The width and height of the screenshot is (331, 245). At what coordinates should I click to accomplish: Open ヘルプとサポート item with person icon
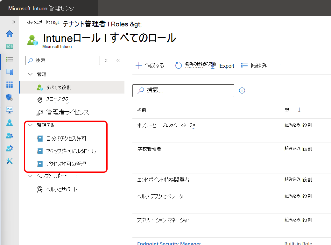tap(62, 189)
